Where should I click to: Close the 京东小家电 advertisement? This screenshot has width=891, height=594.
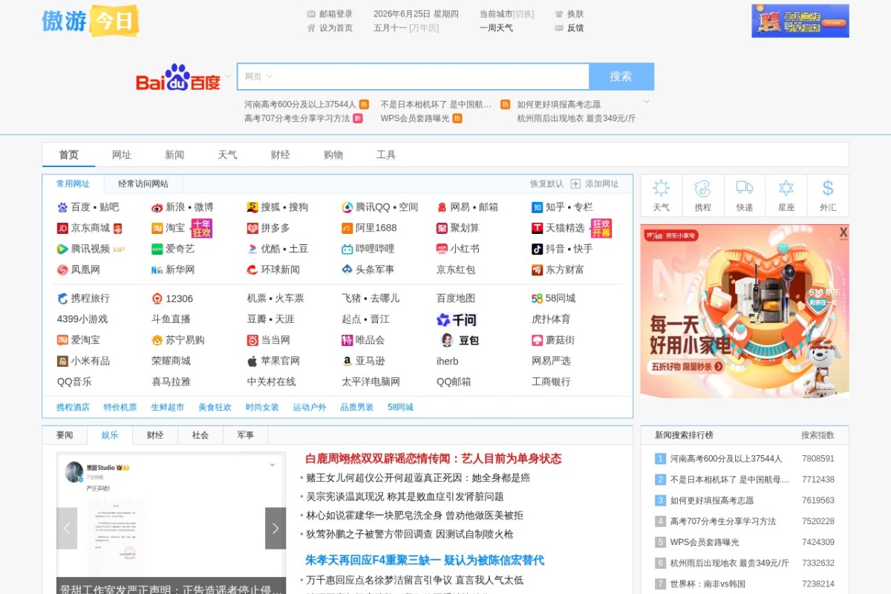pyautogui.click(x=843, y=232)
